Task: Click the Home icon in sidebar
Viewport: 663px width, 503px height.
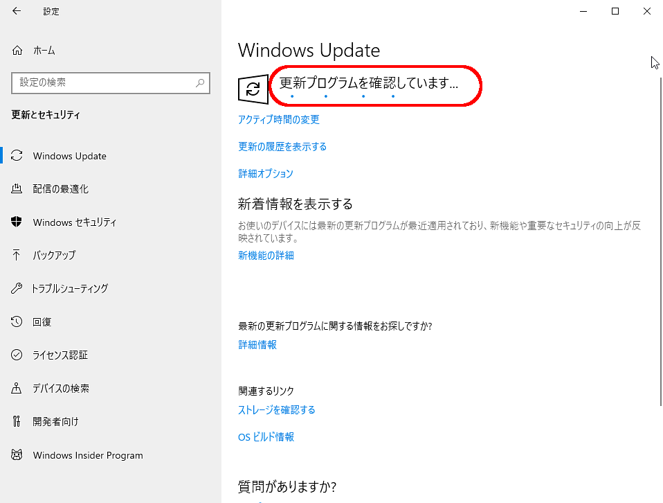Action: pos(17,51)
